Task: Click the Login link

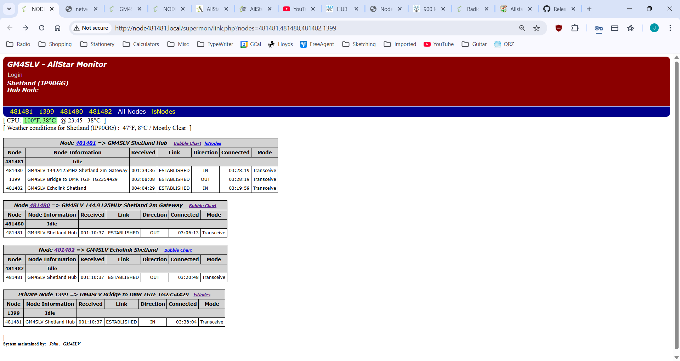Action: 15,75
